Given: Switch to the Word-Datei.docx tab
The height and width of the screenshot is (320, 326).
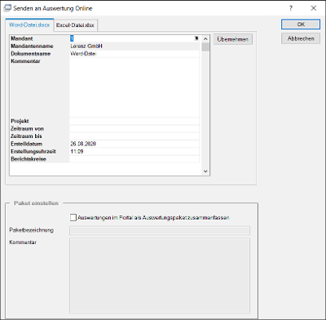Looking at the screenshot, I should 29,24.
